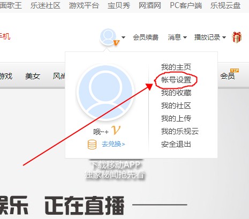Expand the avatar dropdown arrow
Image resolution: width=249 pixels, height=219 pixels.
tap(123, 37)
